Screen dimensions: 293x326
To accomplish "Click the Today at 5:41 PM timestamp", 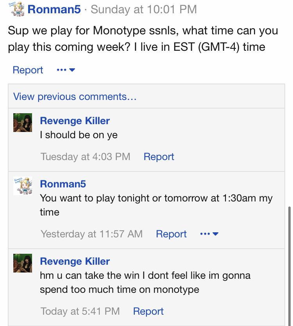I will click(80, 311).
